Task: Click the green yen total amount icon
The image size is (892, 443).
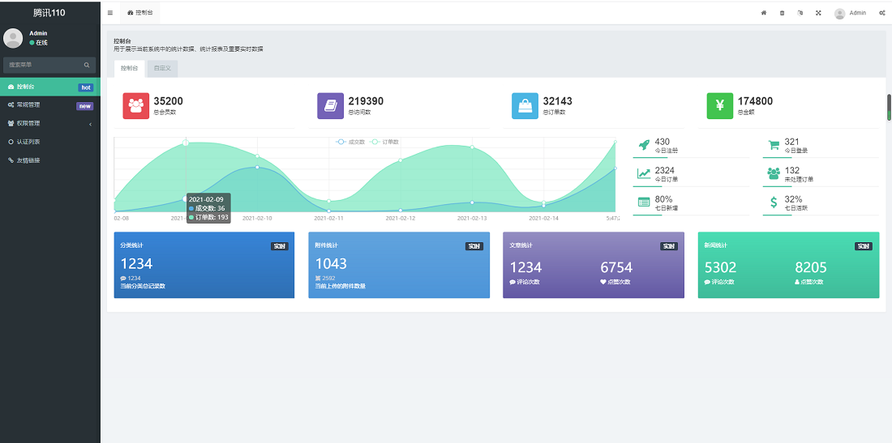Action: point(720,106)
